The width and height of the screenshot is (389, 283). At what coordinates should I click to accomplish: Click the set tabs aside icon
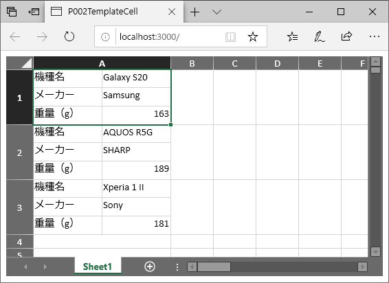pos(34,12)
